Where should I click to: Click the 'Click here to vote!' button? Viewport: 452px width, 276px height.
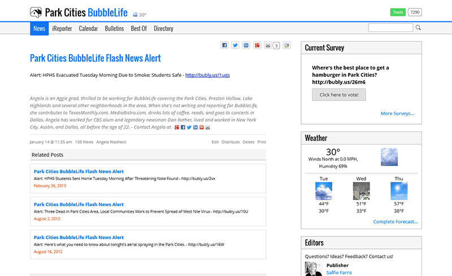(339, 95)
